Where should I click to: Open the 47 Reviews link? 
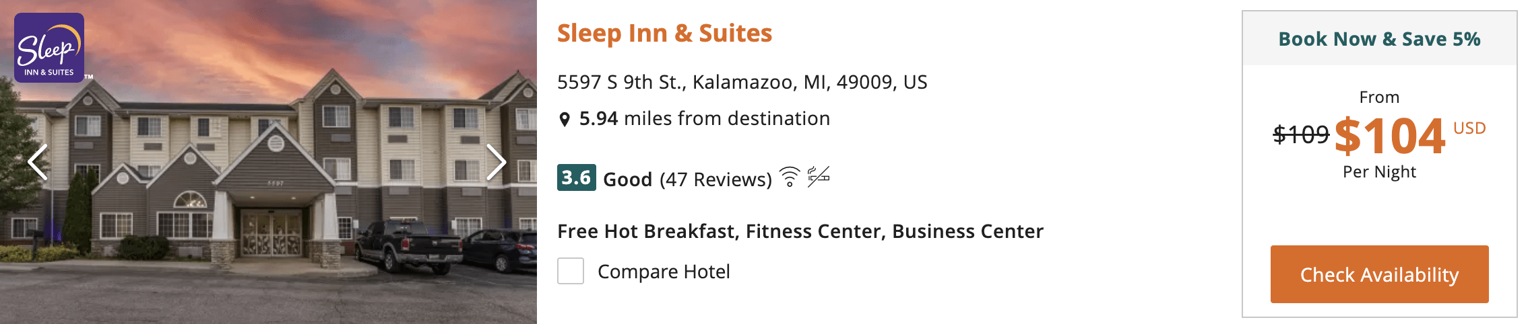click(x=715, y=179)
